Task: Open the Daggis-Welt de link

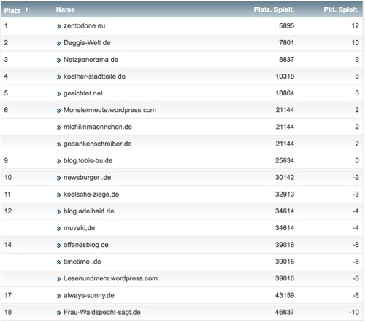Action: (x=87, y=43)
